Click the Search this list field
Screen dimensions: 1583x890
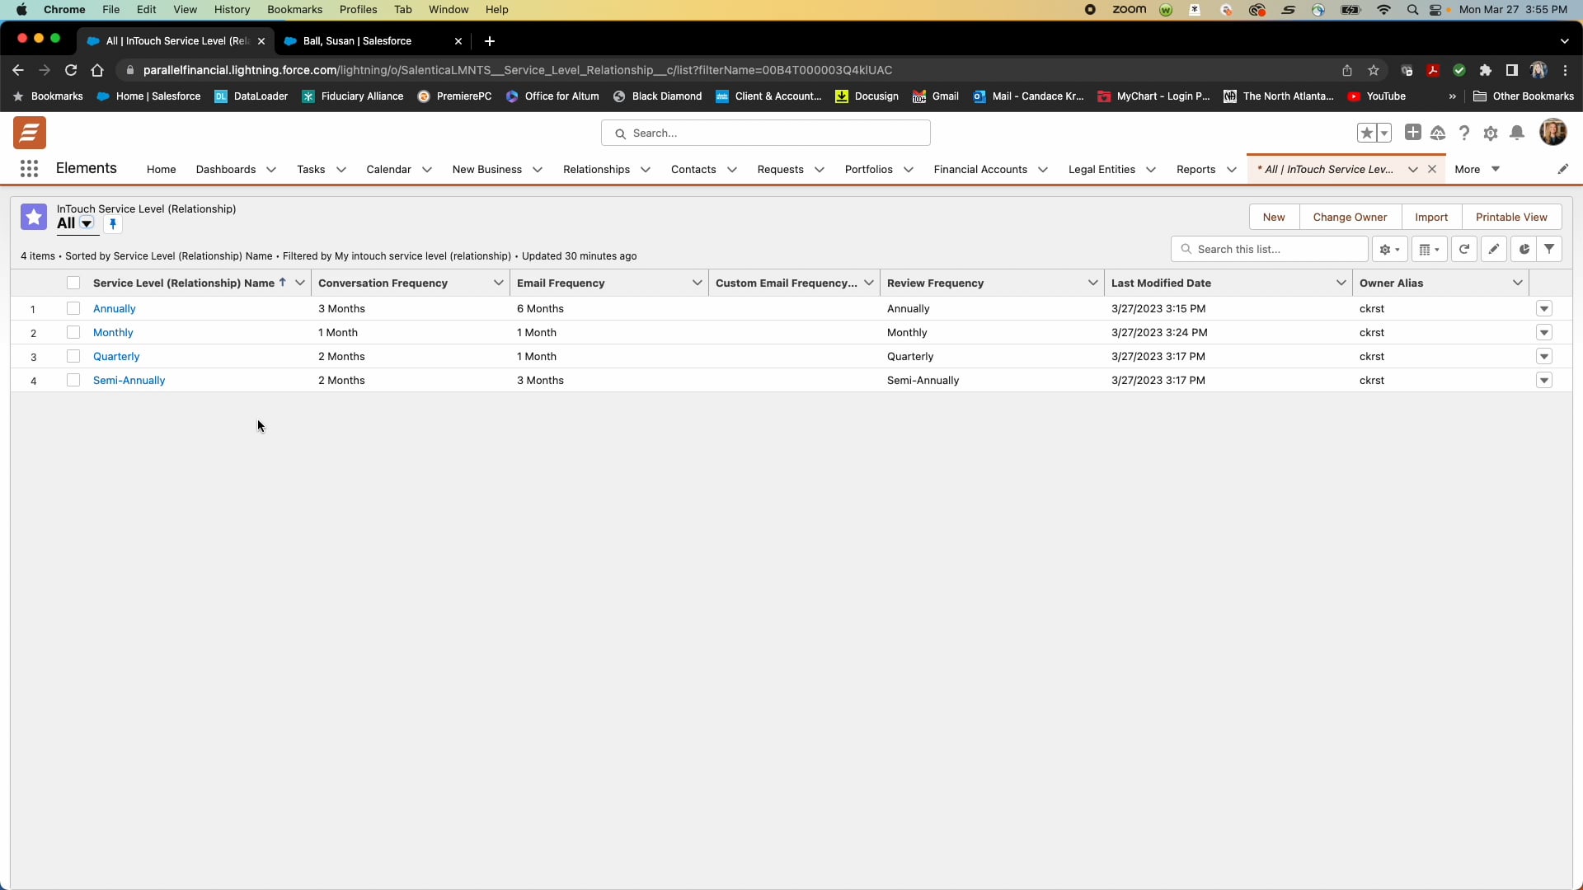tap(1270, 249)
